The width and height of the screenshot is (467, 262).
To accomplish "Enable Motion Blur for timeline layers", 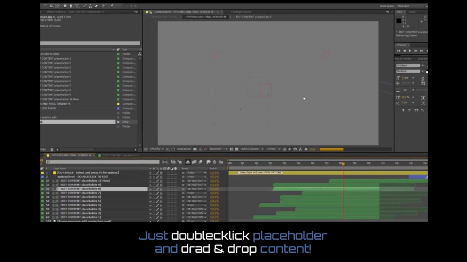I will click(200, 162).
